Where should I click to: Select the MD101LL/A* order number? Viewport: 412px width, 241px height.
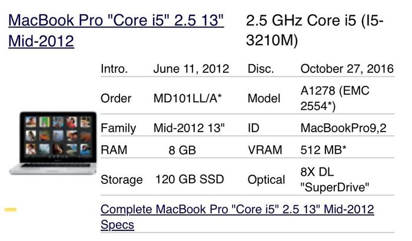[188, 98]
